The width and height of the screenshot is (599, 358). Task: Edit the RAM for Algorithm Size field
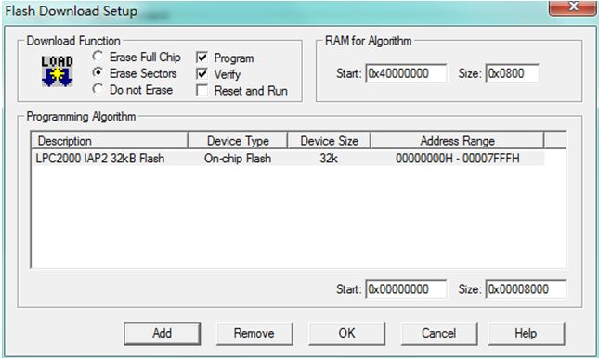click(512, 73)
